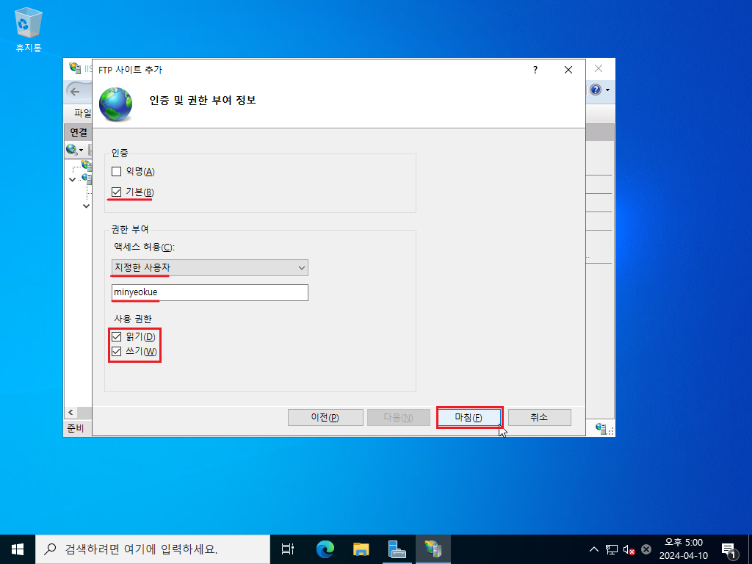The image size is (752, 564).
Task: Open the help icon in IIS Manager toolbar
Action: click(x=595, y=90)
